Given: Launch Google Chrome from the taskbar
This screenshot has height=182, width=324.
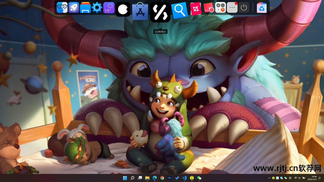Looking at the screenshot, I should (162, 178).
